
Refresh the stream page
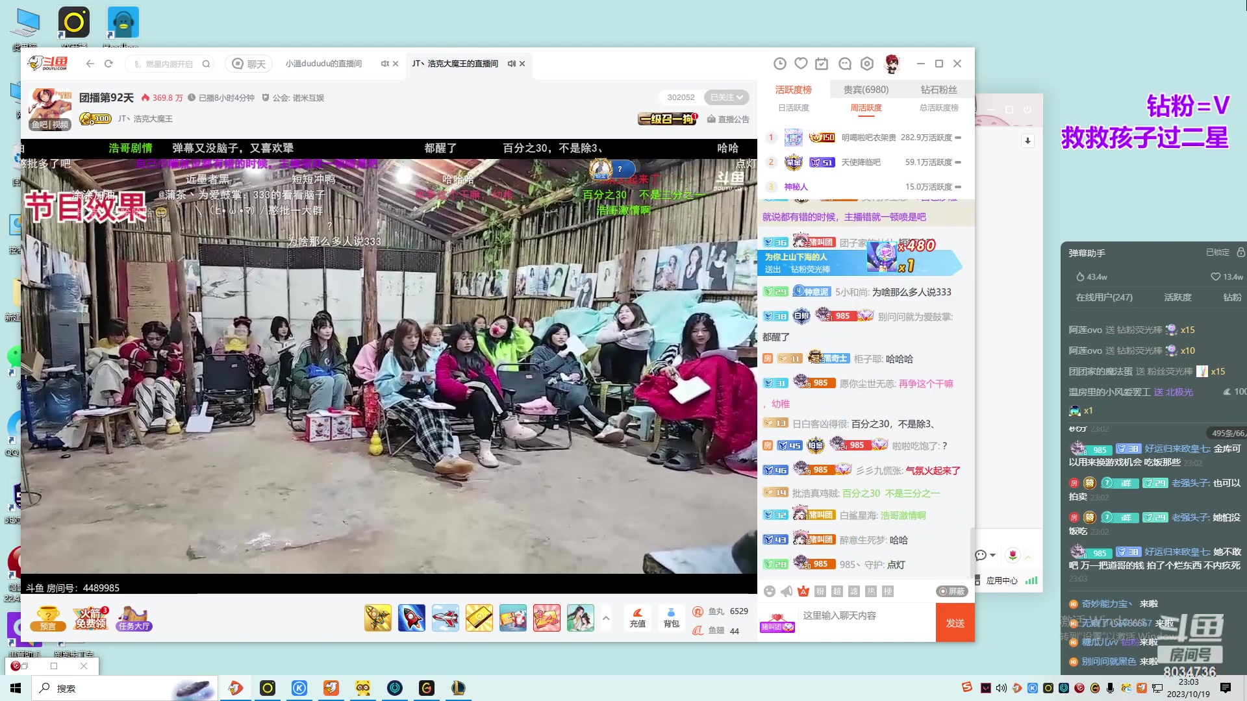click(x=108, y=64)
